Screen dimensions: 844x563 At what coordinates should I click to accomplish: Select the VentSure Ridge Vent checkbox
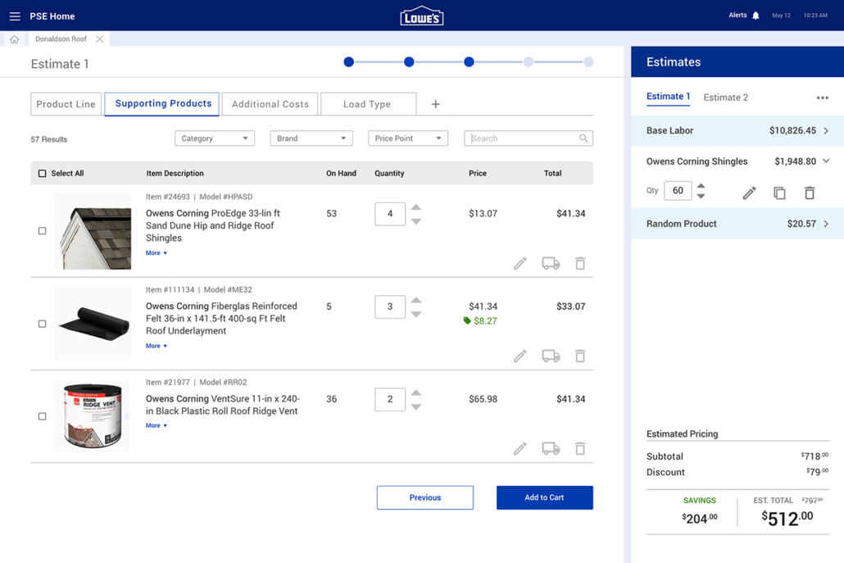[x=42, y=416]
